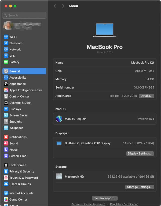Open the Accessibility icon

(6, 78)
